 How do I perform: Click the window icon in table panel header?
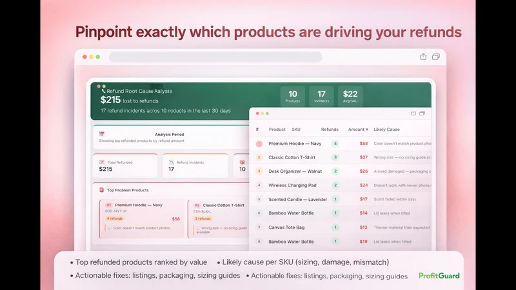[x=413, y=113]
